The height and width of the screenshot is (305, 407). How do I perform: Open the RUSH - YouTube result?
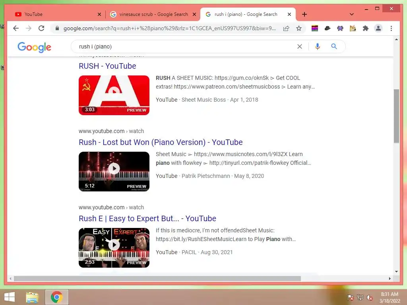click(107, 66)
